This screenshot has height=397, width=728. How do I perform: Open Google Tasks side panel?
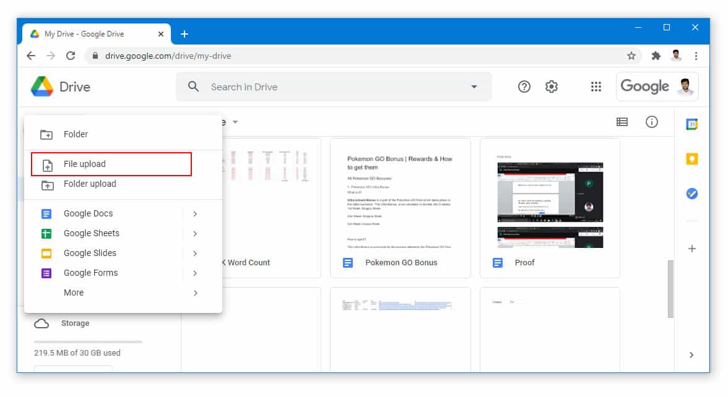692,194
